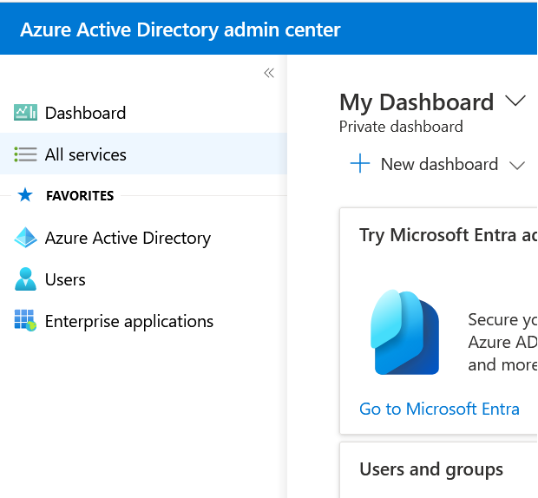Click the Favorites star icon

point(25,195)
